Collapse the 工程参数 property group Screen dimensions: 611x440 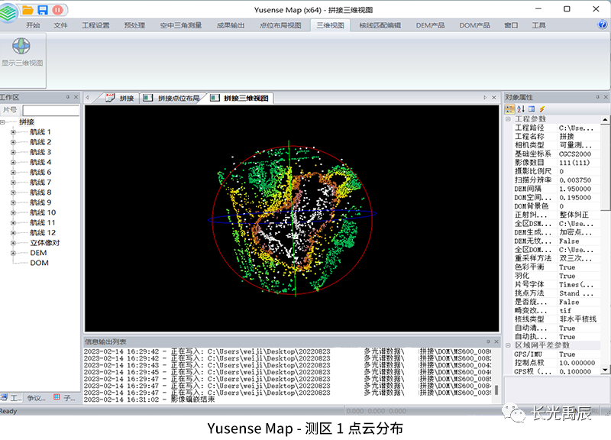(509, 119)
